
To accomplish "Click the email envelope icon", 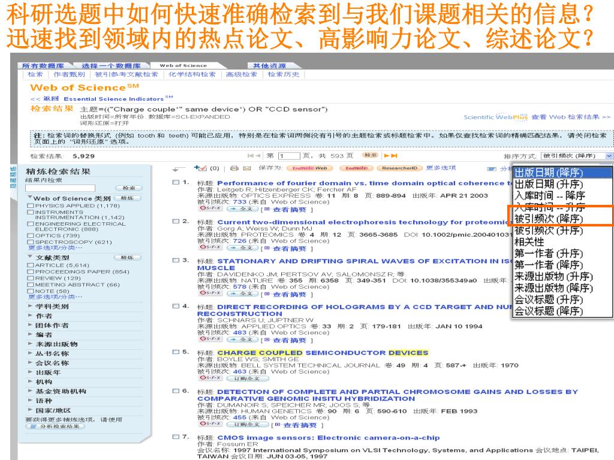I will coord(246,168).
